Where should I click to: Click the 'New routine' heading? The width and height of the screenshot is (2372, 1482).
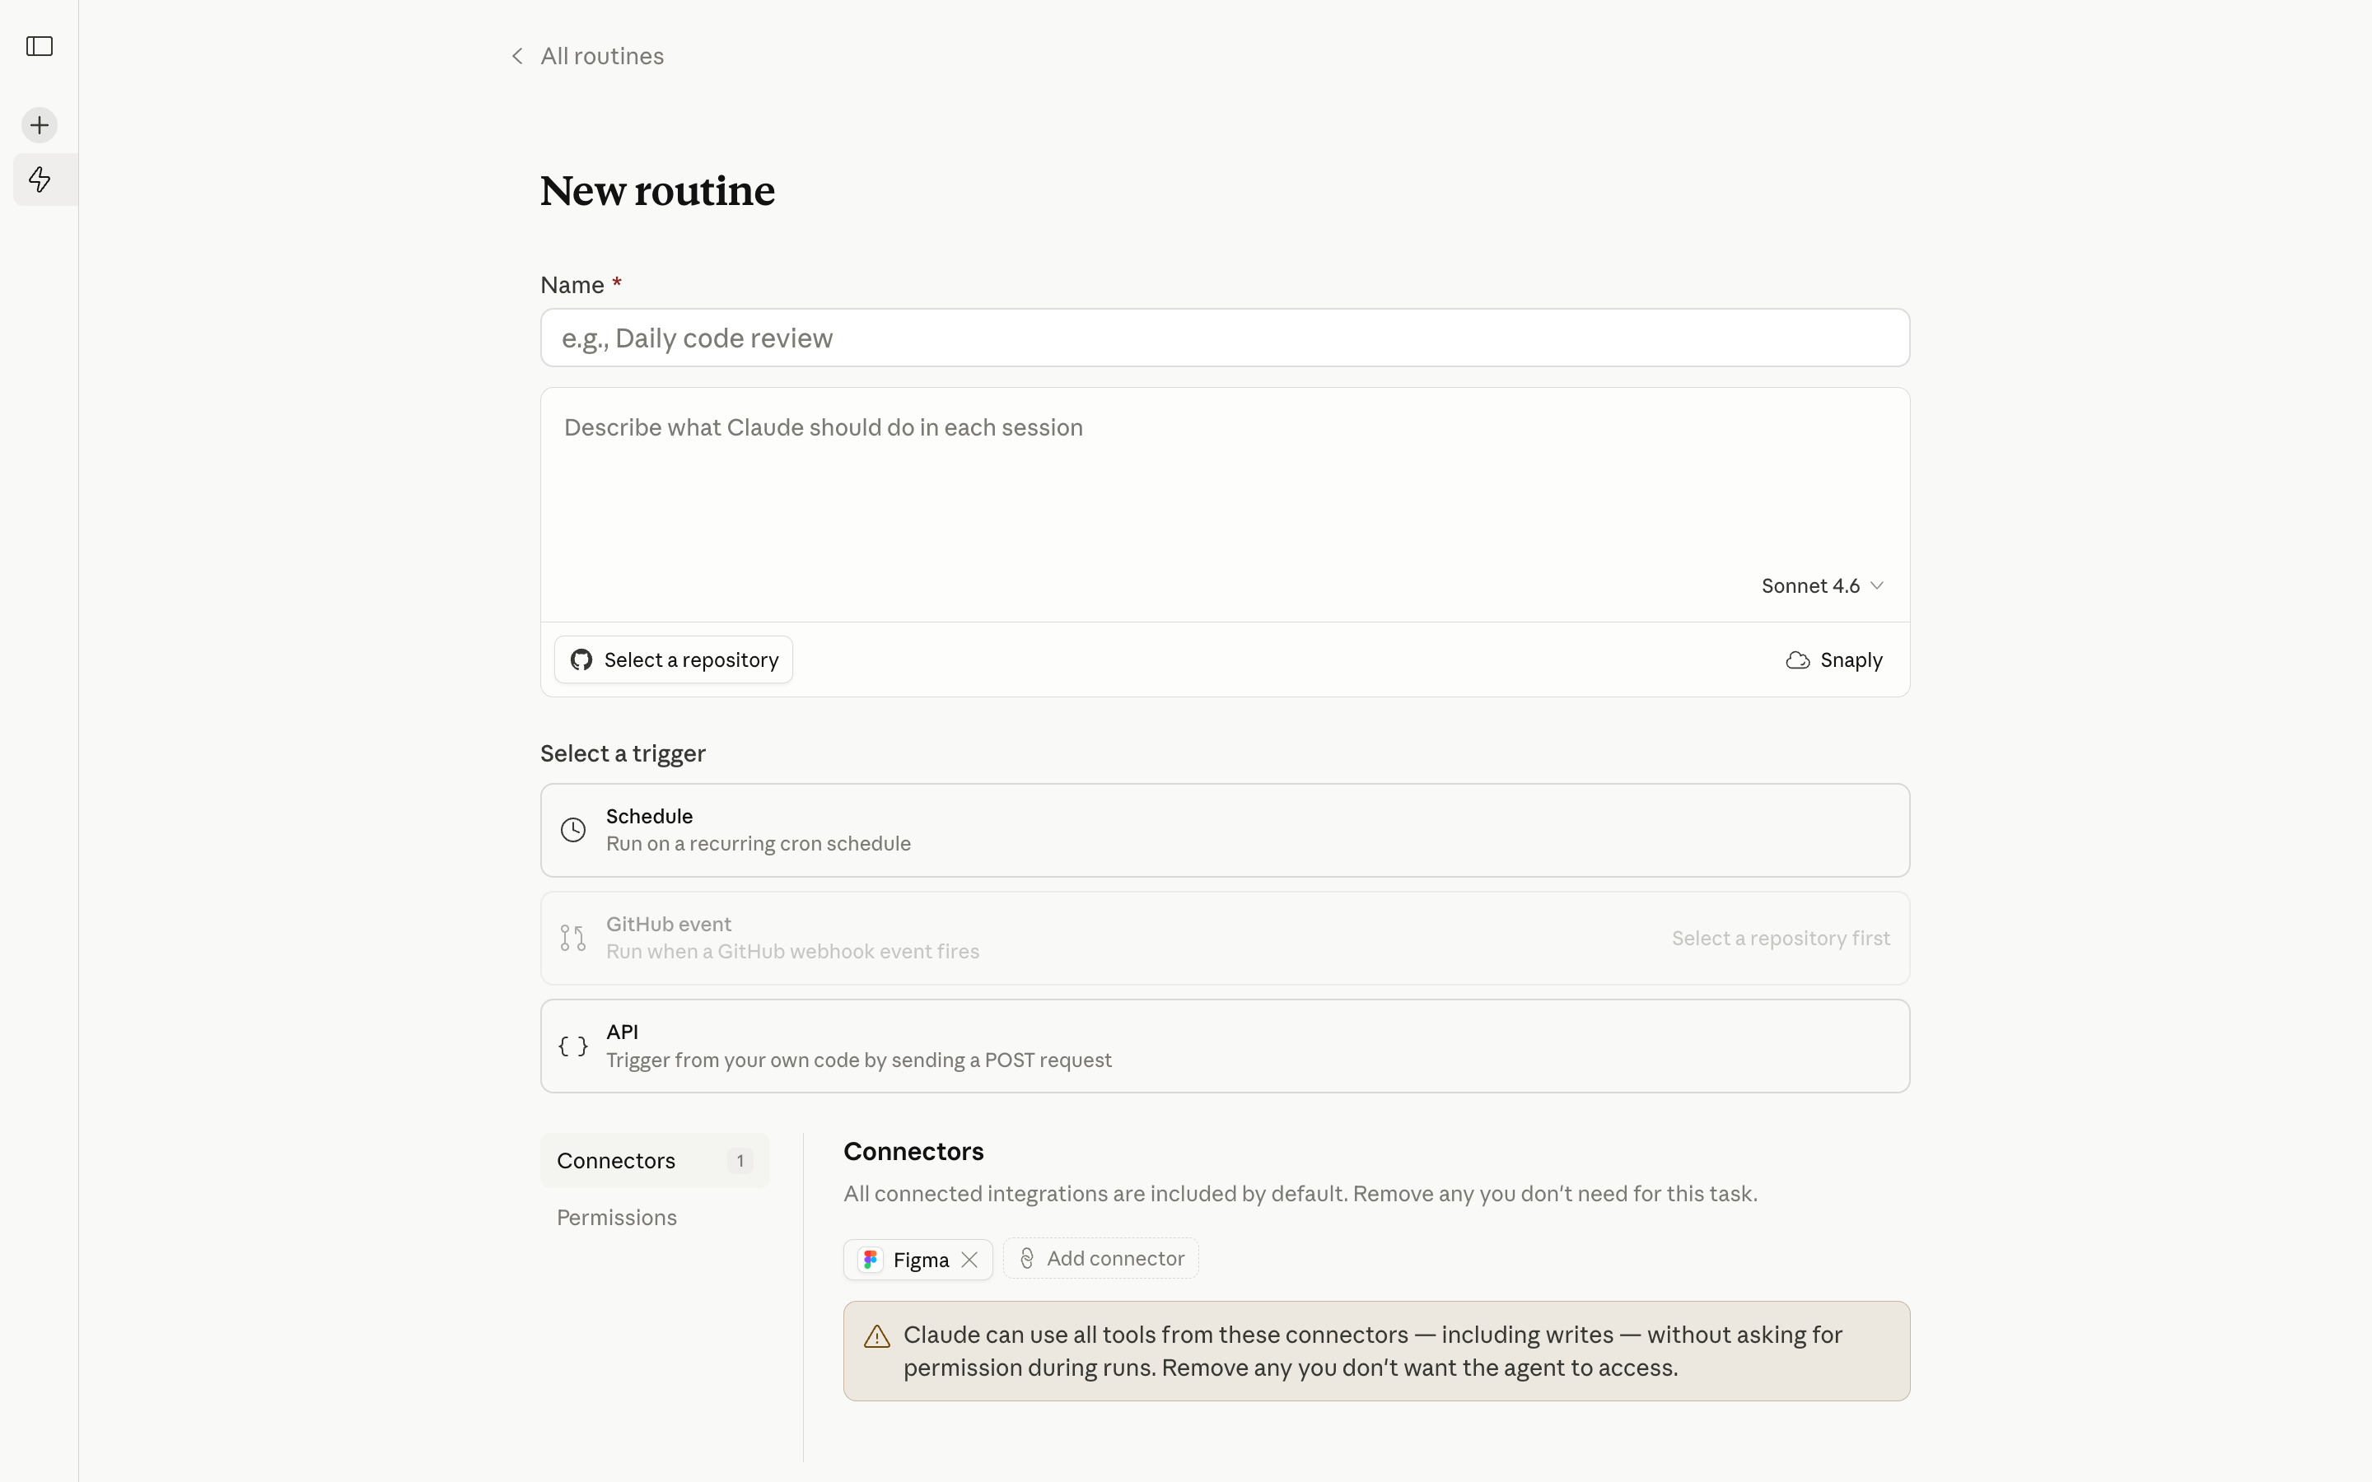[658, 190]
